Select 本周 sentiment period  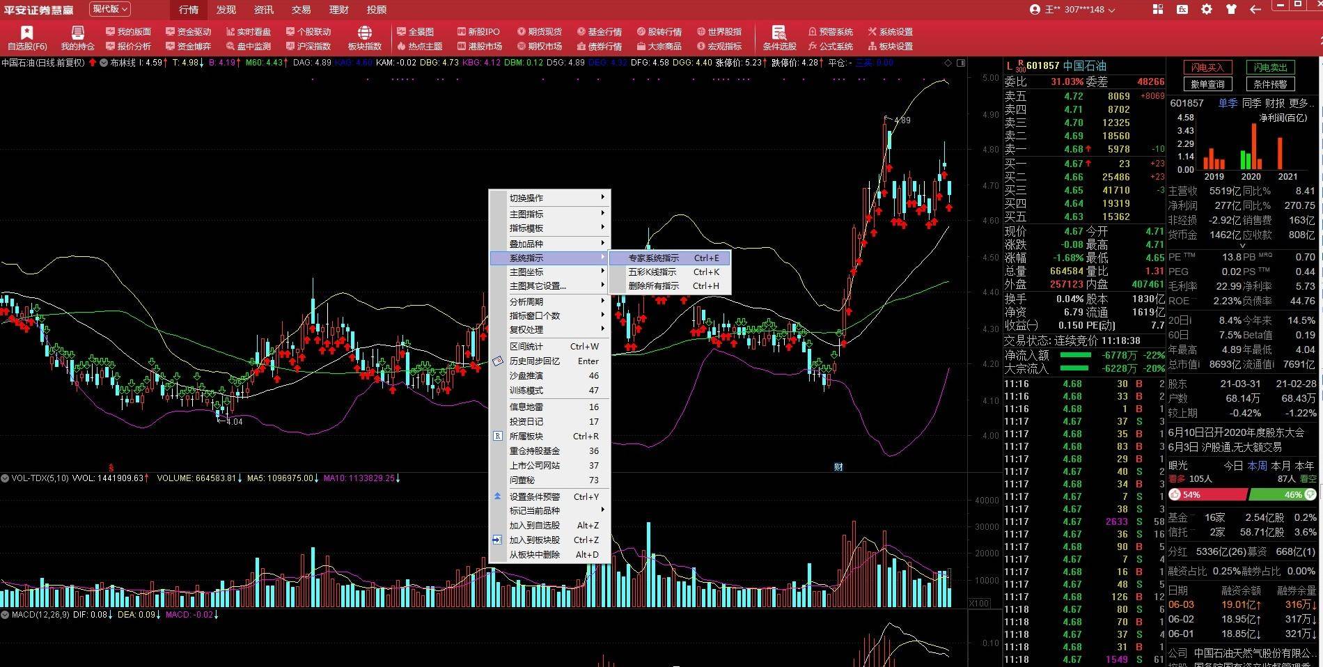click(x=1257, y=465)
